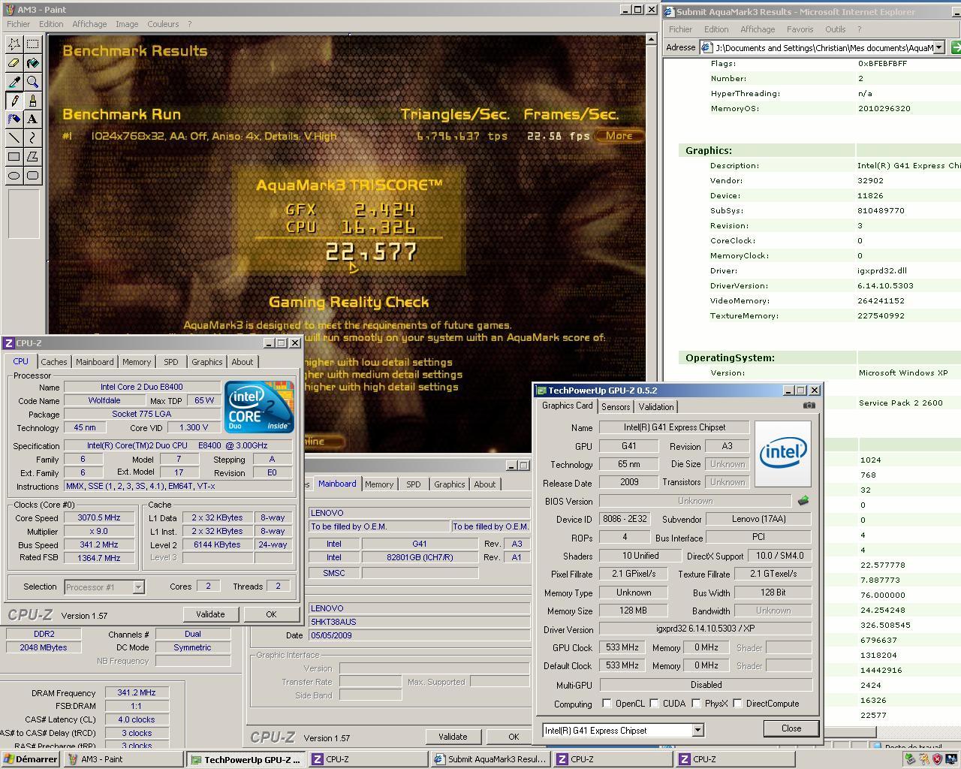The image size is (961, 769).
Task: Switch to AM3 - Paint in the taskbar
Action: click(x=122, y=759)
